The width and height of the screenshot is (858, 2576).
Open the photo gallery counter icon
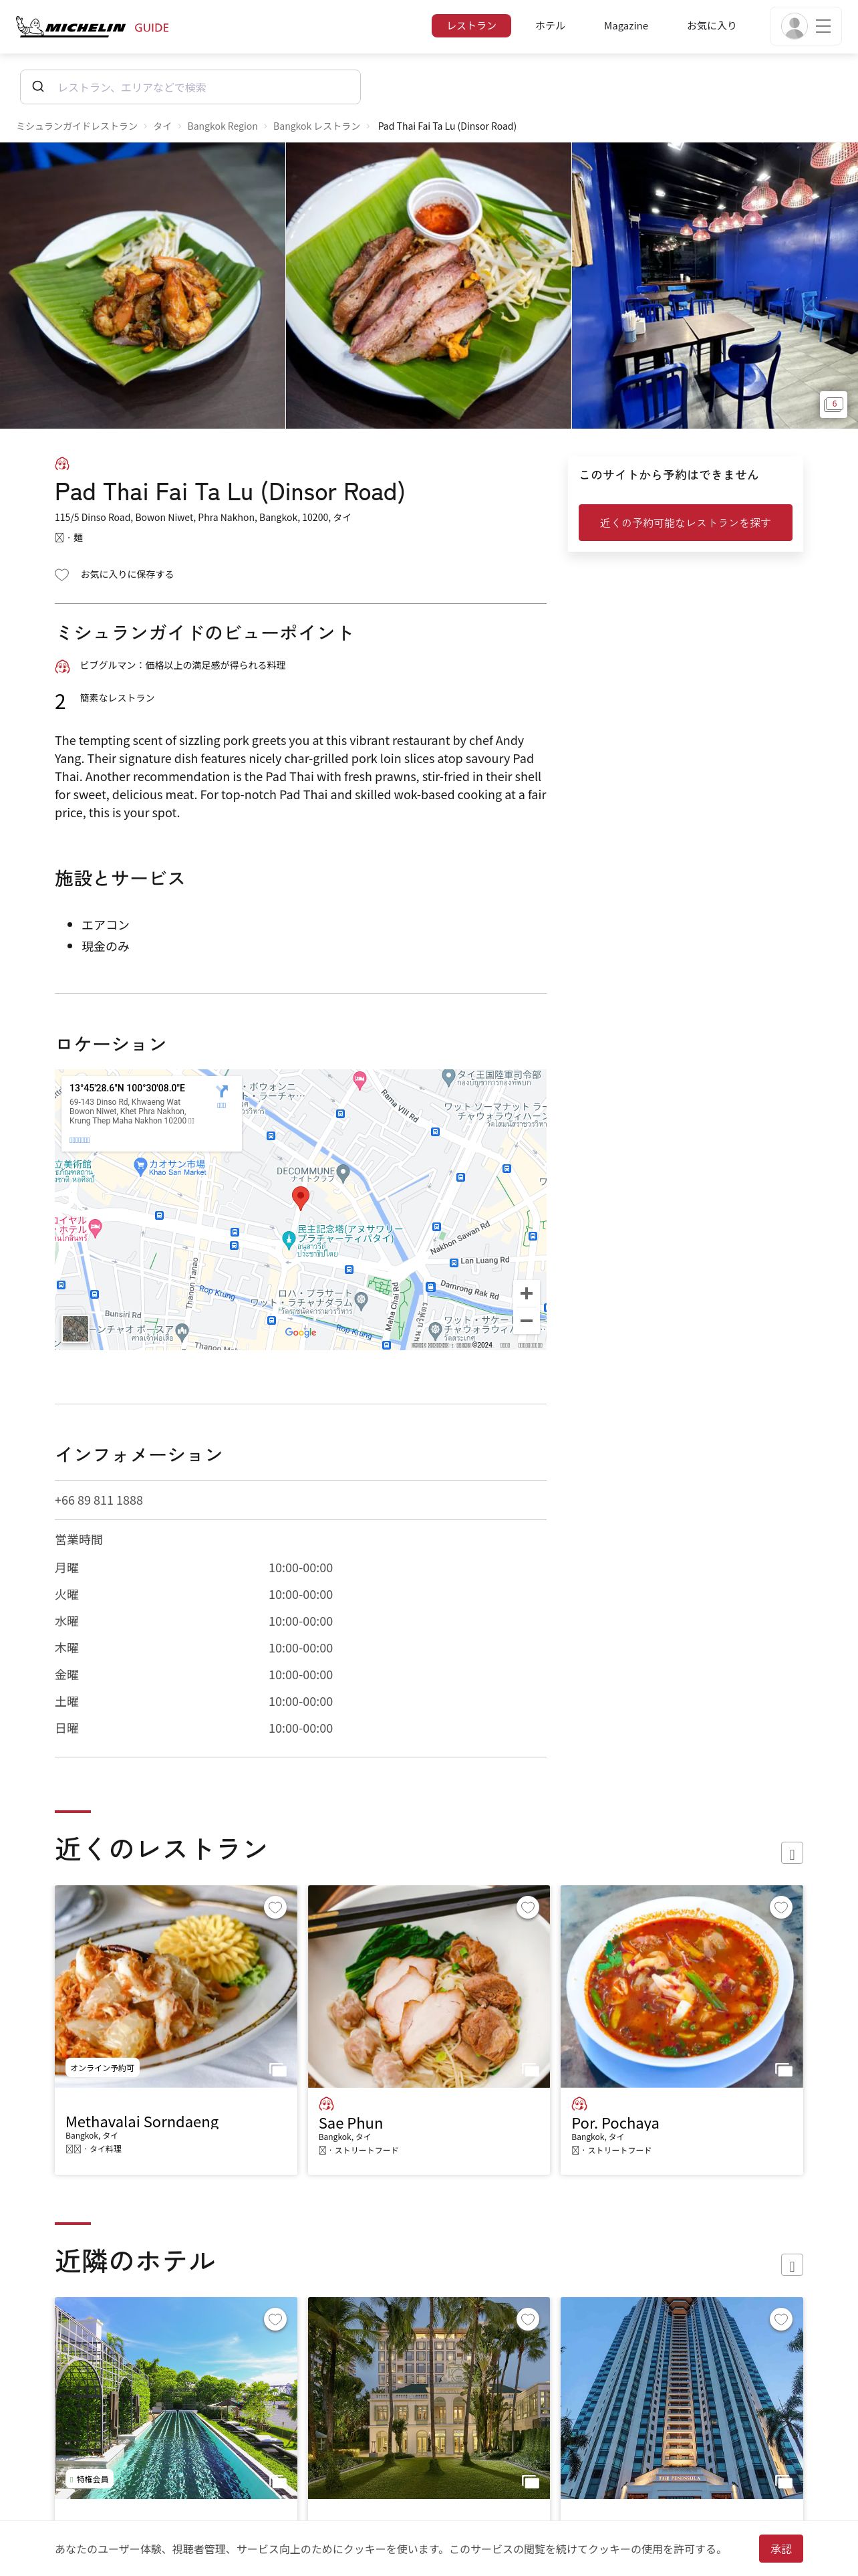833,404
